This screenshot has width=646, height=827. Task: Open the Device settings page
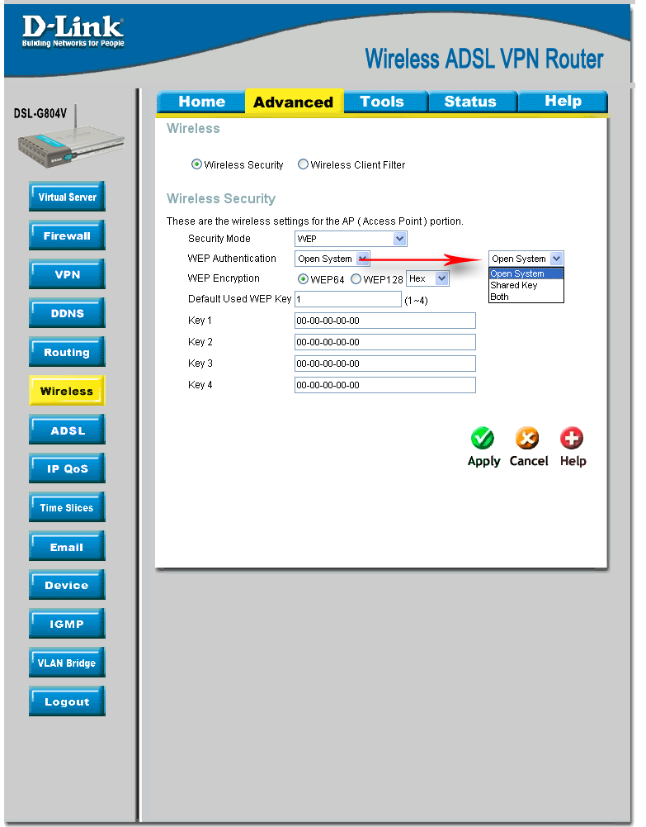67,584
